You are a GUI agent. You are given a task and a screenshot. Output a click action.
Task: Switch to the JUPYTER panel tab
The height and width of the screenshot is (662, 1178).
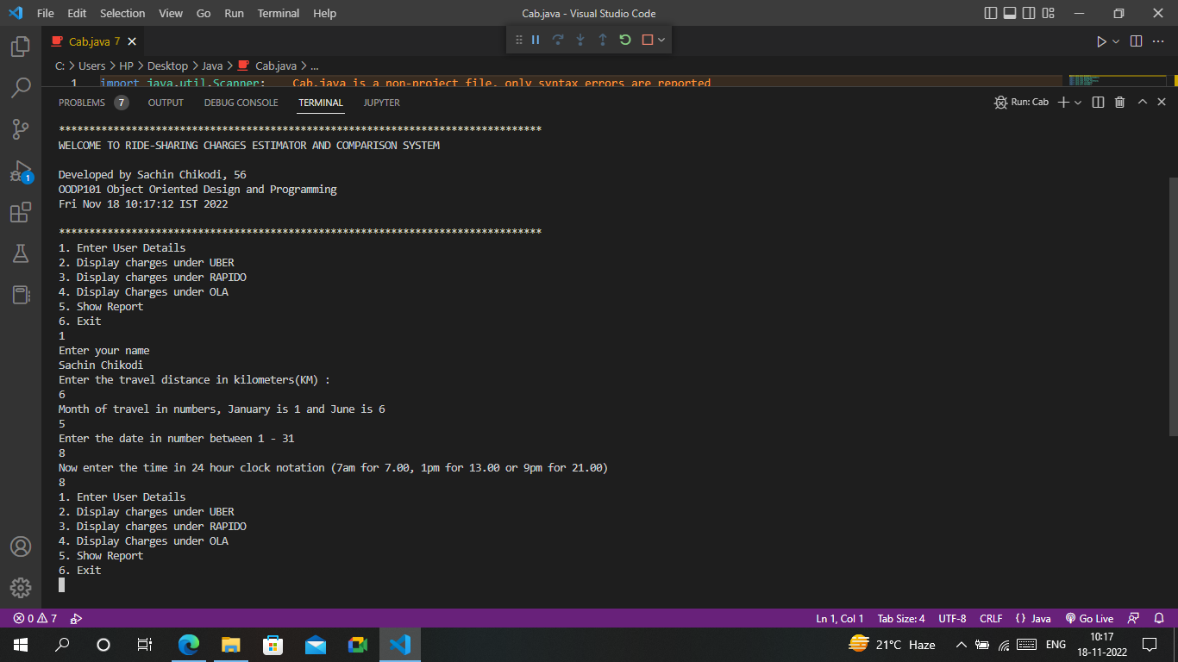tap(381, 103)
